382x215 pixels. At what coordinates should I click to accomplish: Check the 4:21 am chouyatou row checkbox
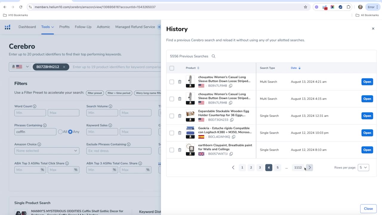click(172, 82)
